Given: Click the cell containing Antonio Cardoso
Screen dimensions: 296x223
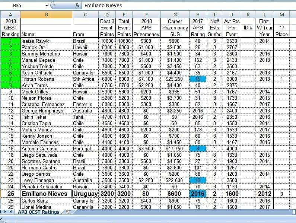Looking at the screenshot, I should click(x=46, y=149).
